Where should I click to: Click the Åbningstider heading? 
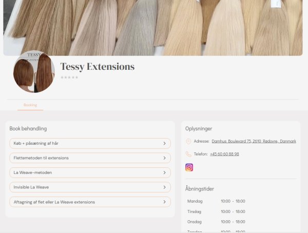(x=199, y=189)
